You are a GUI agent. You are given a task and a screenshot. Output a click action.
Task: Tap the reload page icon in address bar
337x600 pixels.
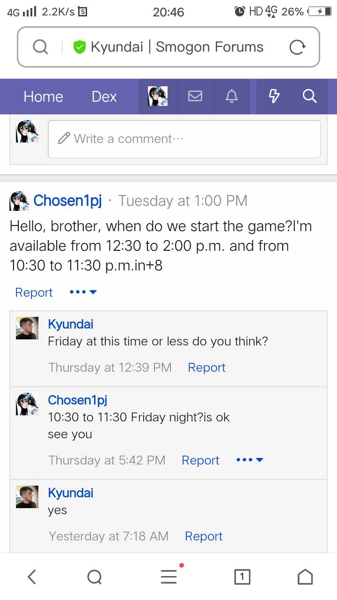pos(297,47)
